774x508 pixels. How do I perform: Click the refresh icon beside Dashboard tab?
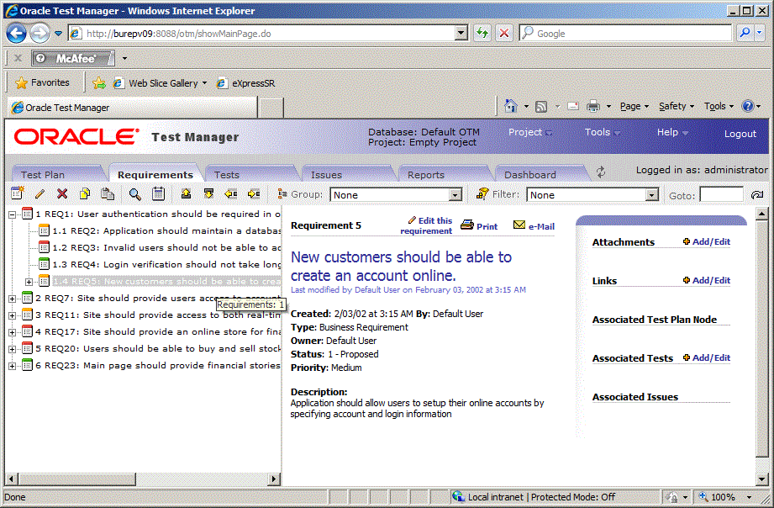tap(601, 172)
